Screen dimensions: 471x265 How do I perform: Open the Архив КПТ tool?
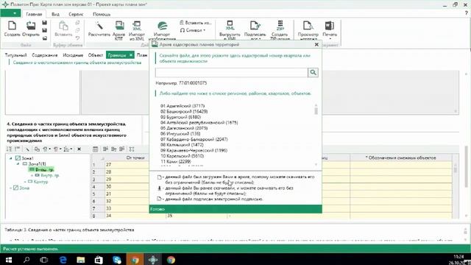[x=119, y=30]
